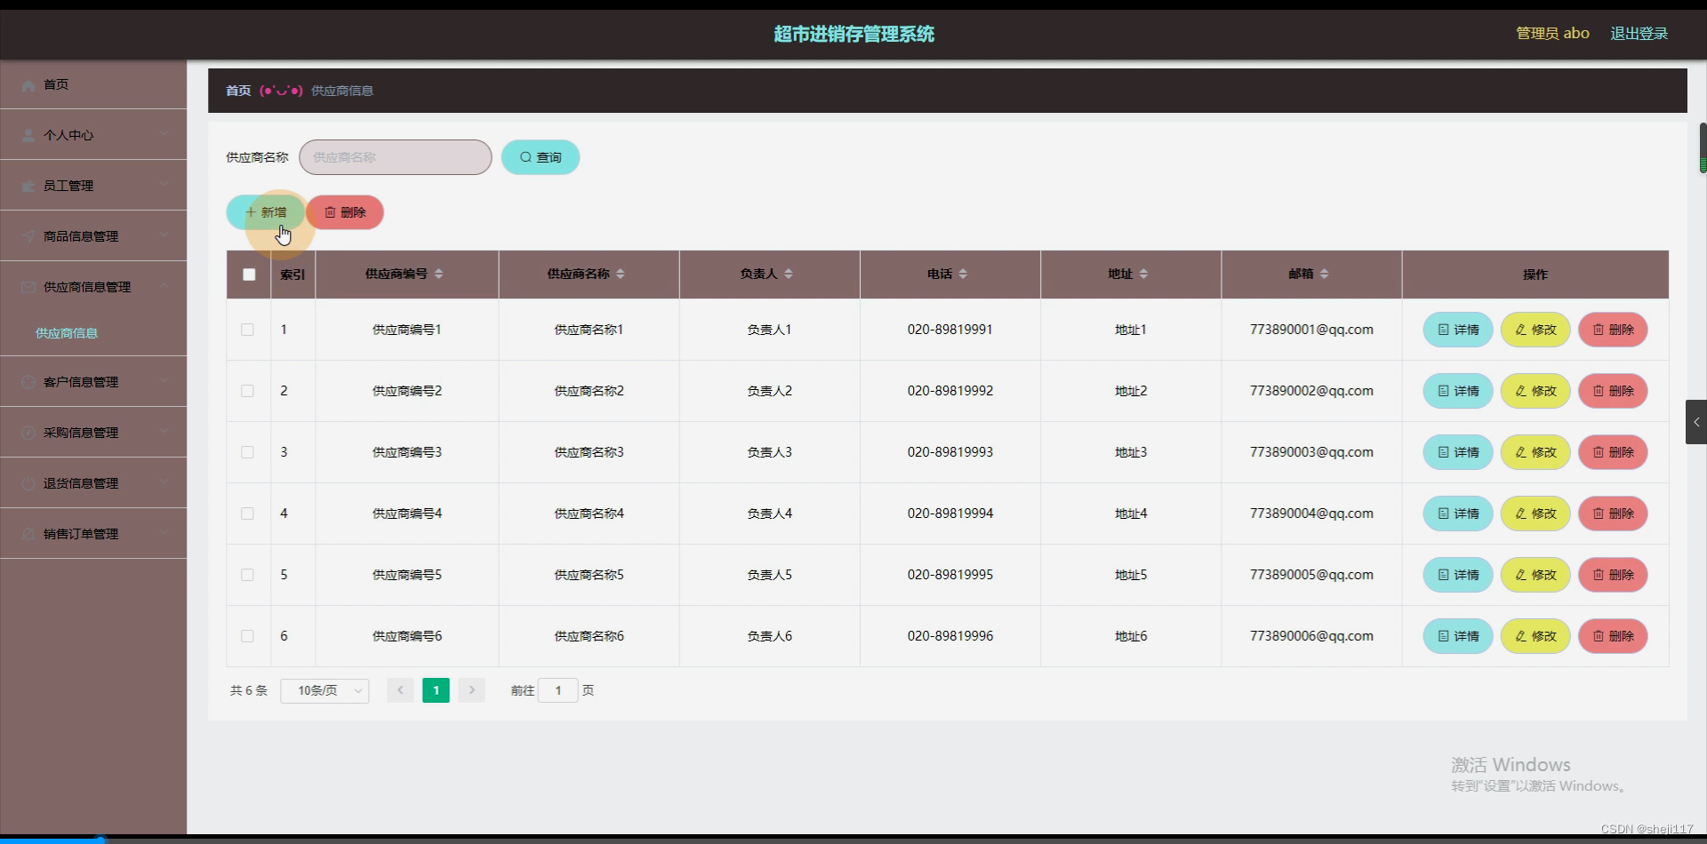Sort the 负责人 column using its arrows

(x=789, y=275)
